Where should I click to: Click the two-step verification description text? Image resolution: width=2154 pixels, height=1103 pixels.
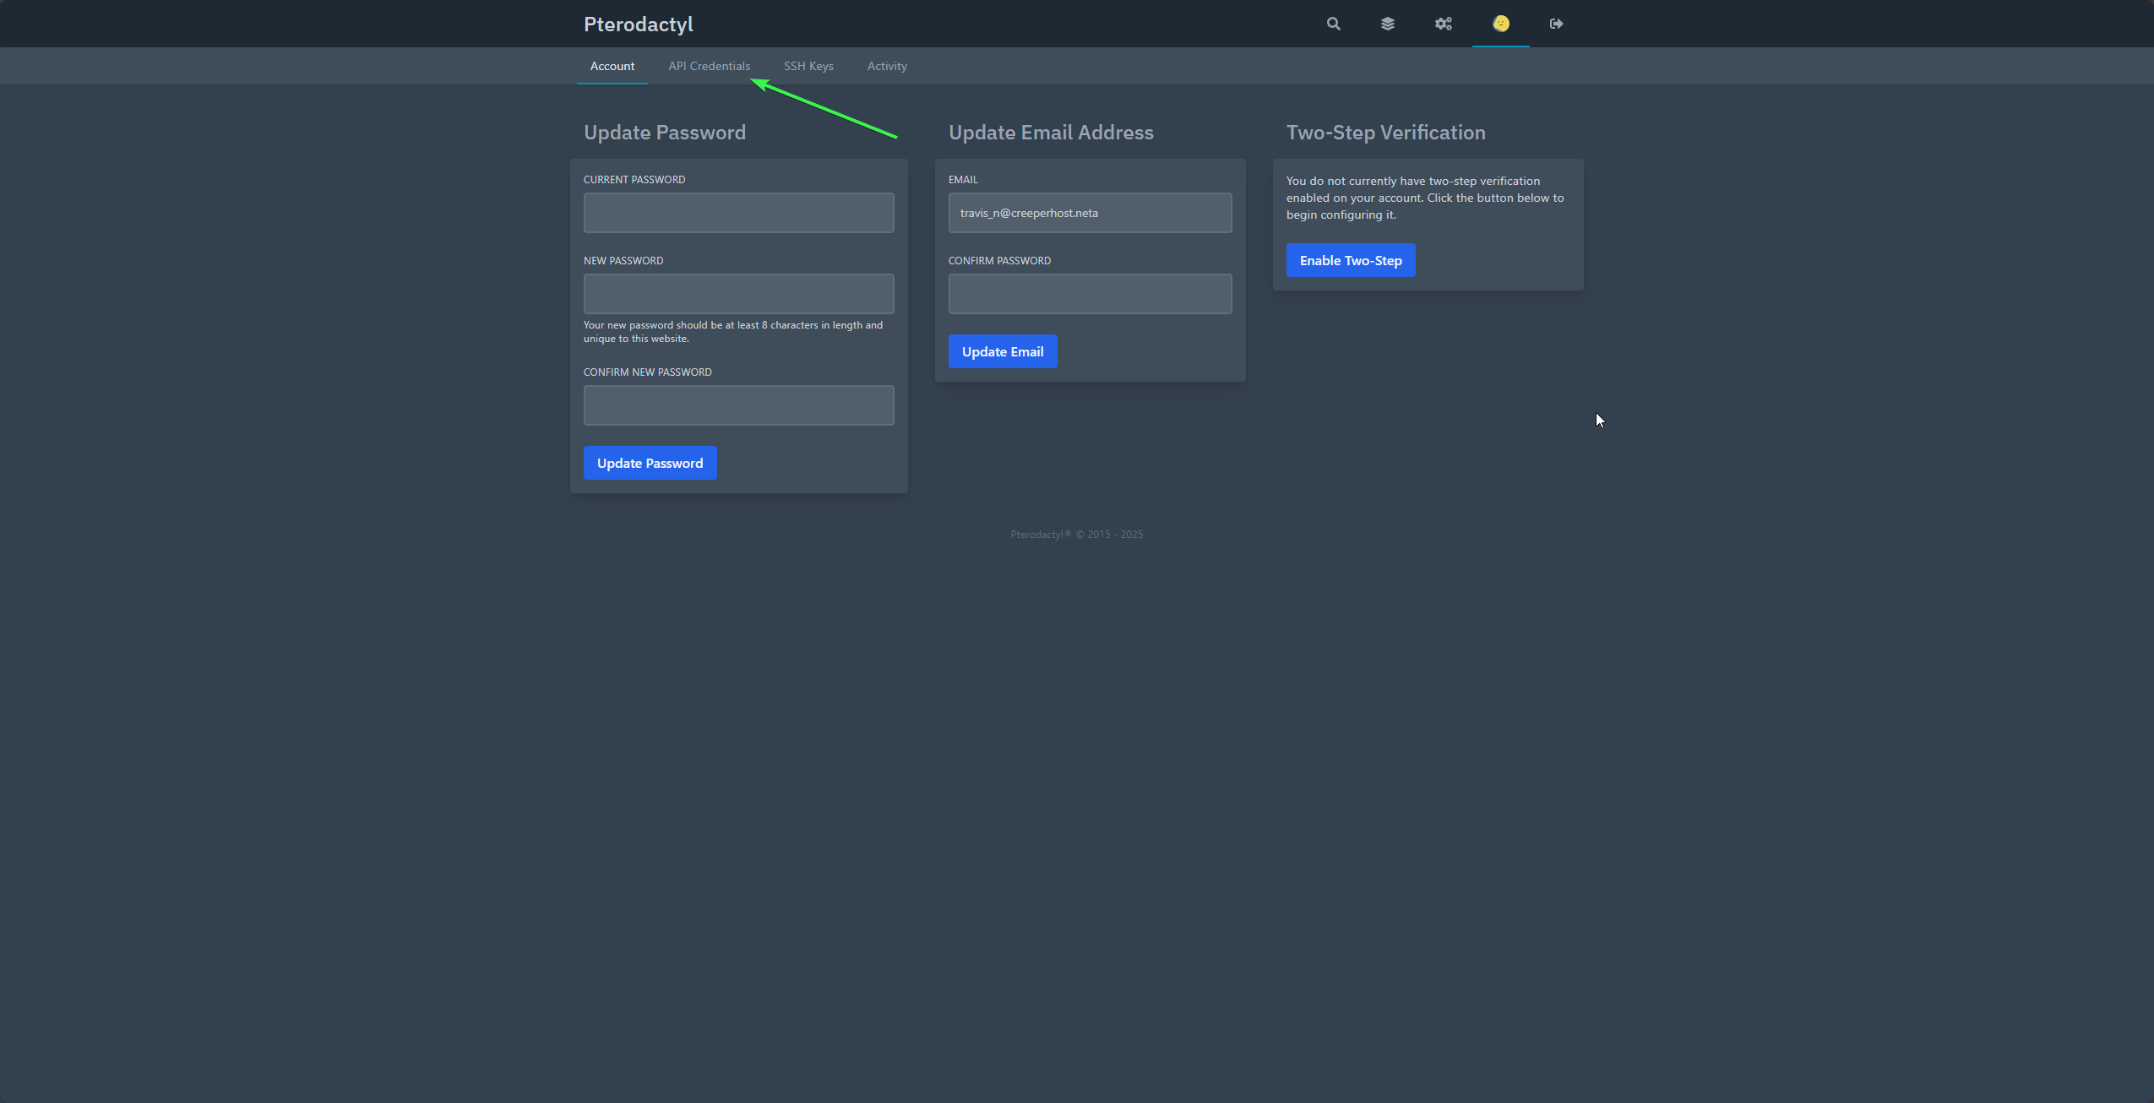[1425, 198]
